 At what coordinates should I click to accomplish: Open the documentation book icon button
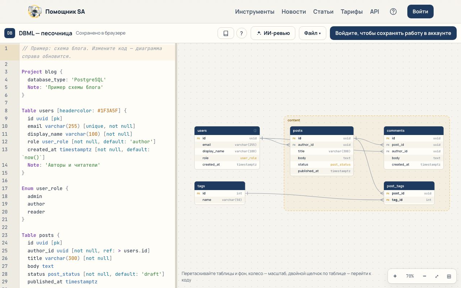tap(226, 33)
